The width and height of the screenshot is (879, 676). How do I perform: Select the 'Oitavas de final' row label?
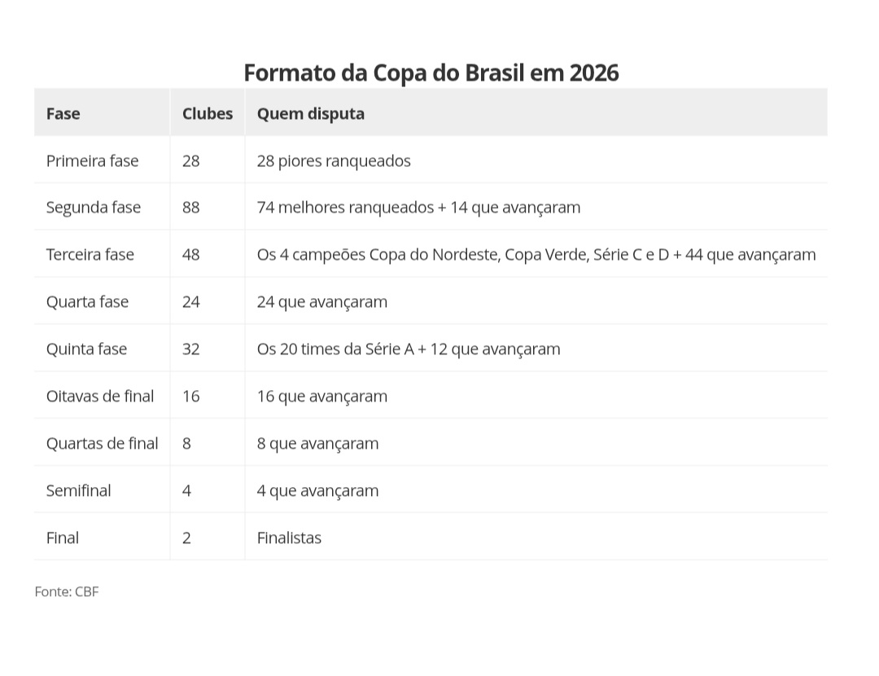(99, 396)
